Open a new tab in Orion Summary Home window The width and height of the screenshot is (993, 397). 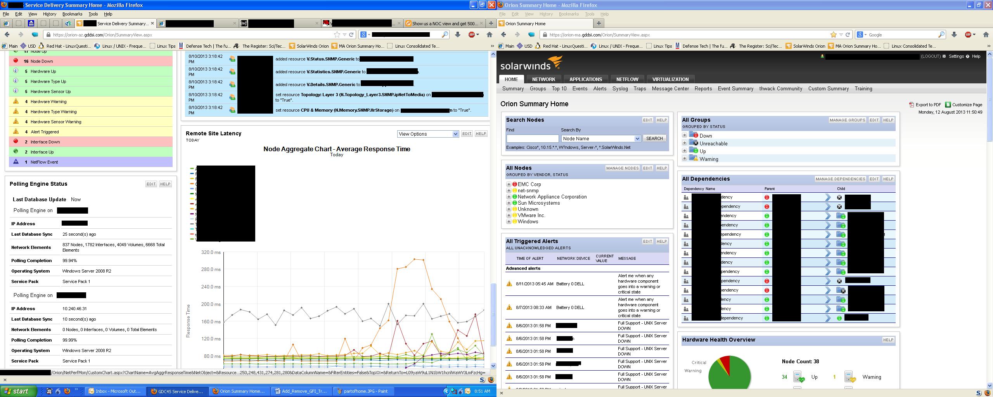(599, 23)
